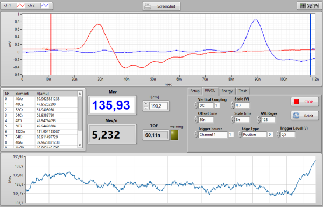The image size is (323, 207).
Task: Select the hand panning tool in graph palette
Action: tap(316, 6)
